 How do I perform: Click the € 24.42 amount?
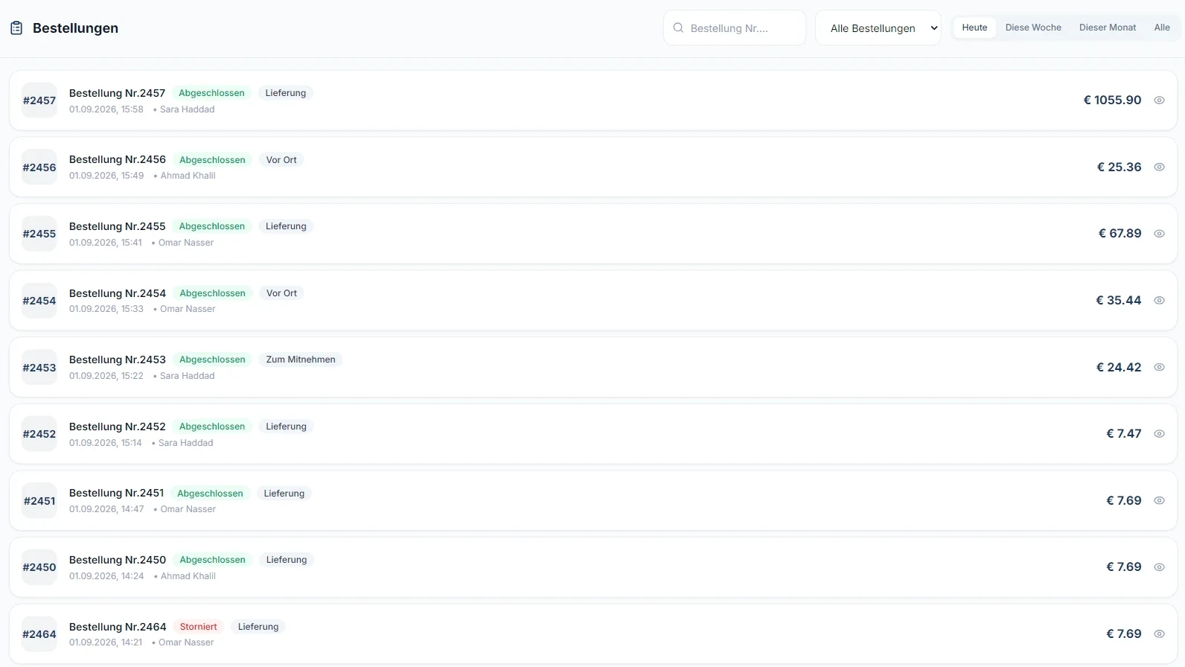(x=1118, y=367)
